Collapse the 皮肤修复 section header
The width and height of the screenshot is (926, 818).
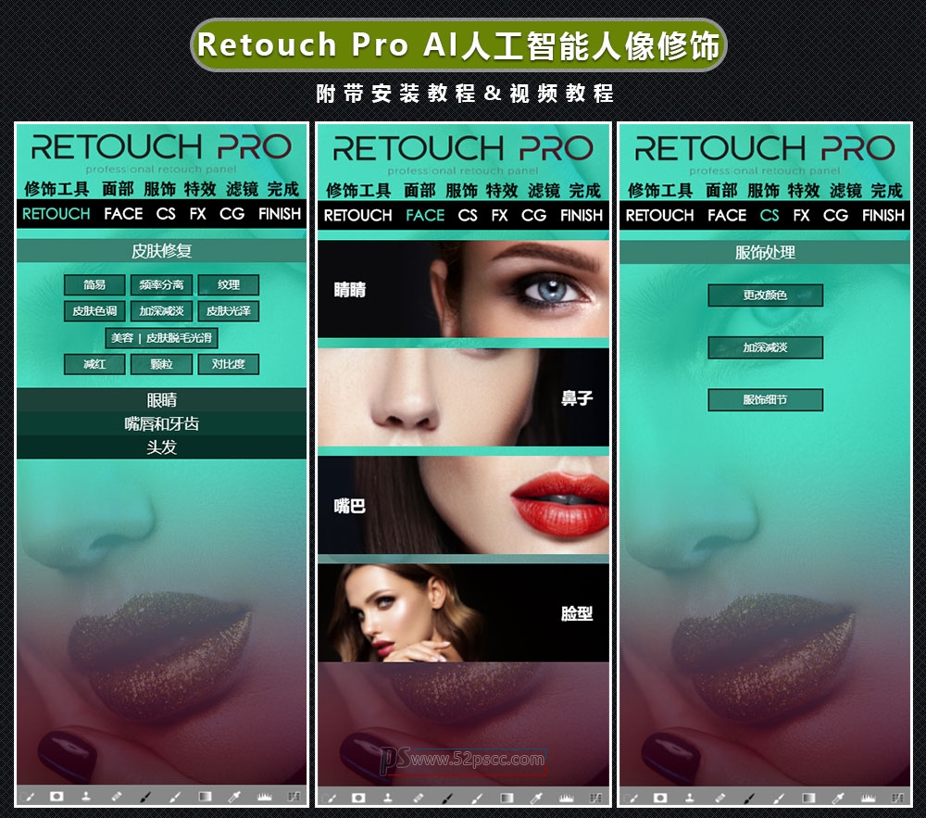pyautogui.click(x=161, y=251)
